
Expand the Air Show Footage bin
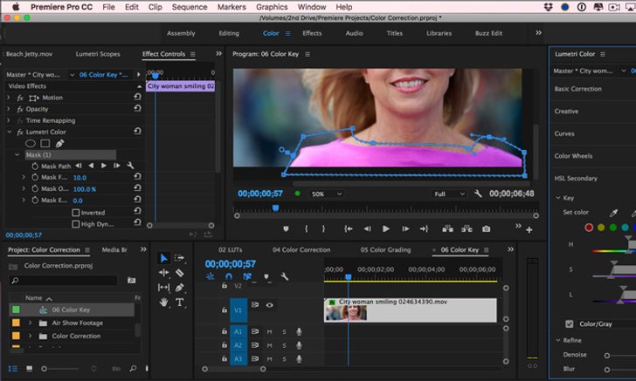click(30, 323)
